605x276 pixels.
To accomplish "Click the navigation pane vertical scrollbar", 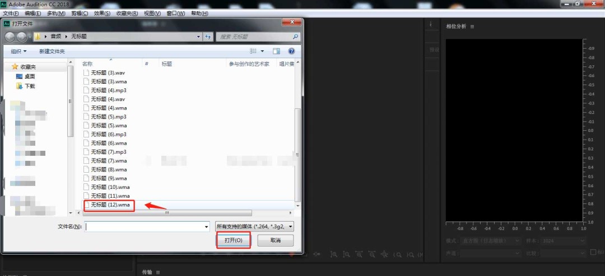I will coord(70,101).
